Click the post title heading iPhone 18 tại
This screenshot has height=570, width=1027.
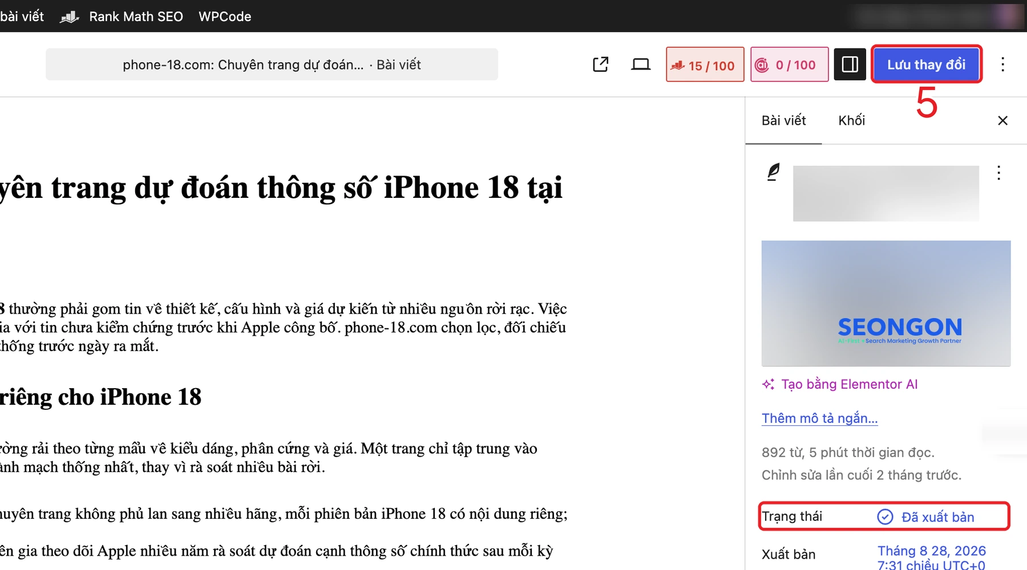pyautogui.click(x=281, y=188)
